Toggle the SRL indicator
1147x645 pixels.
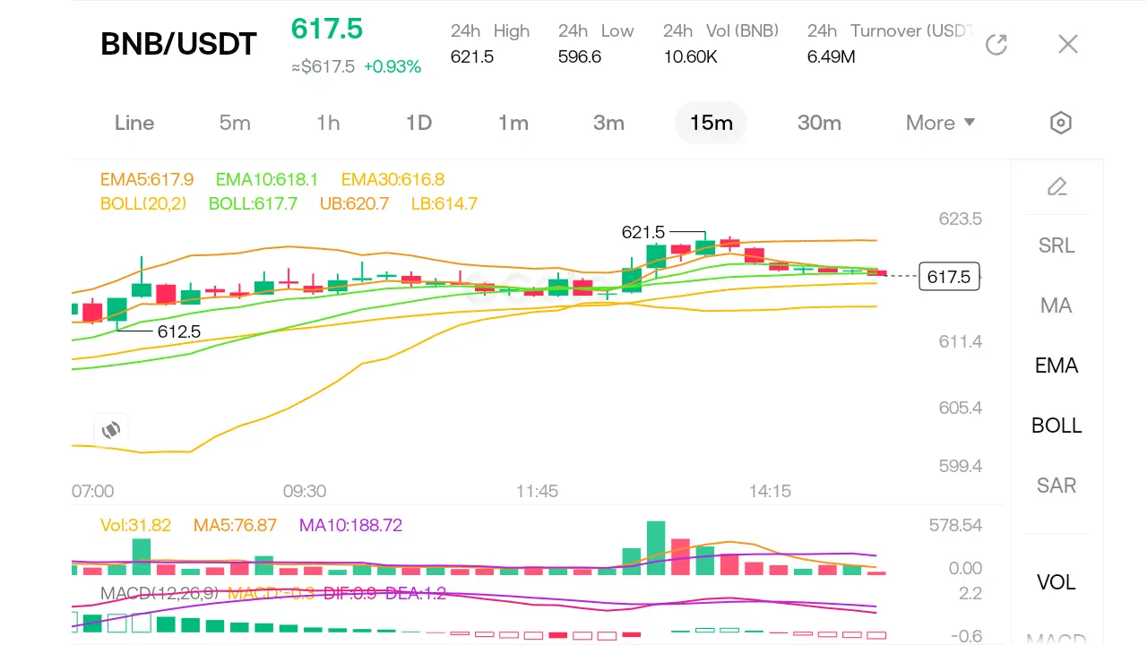[x=1056, y=245]
